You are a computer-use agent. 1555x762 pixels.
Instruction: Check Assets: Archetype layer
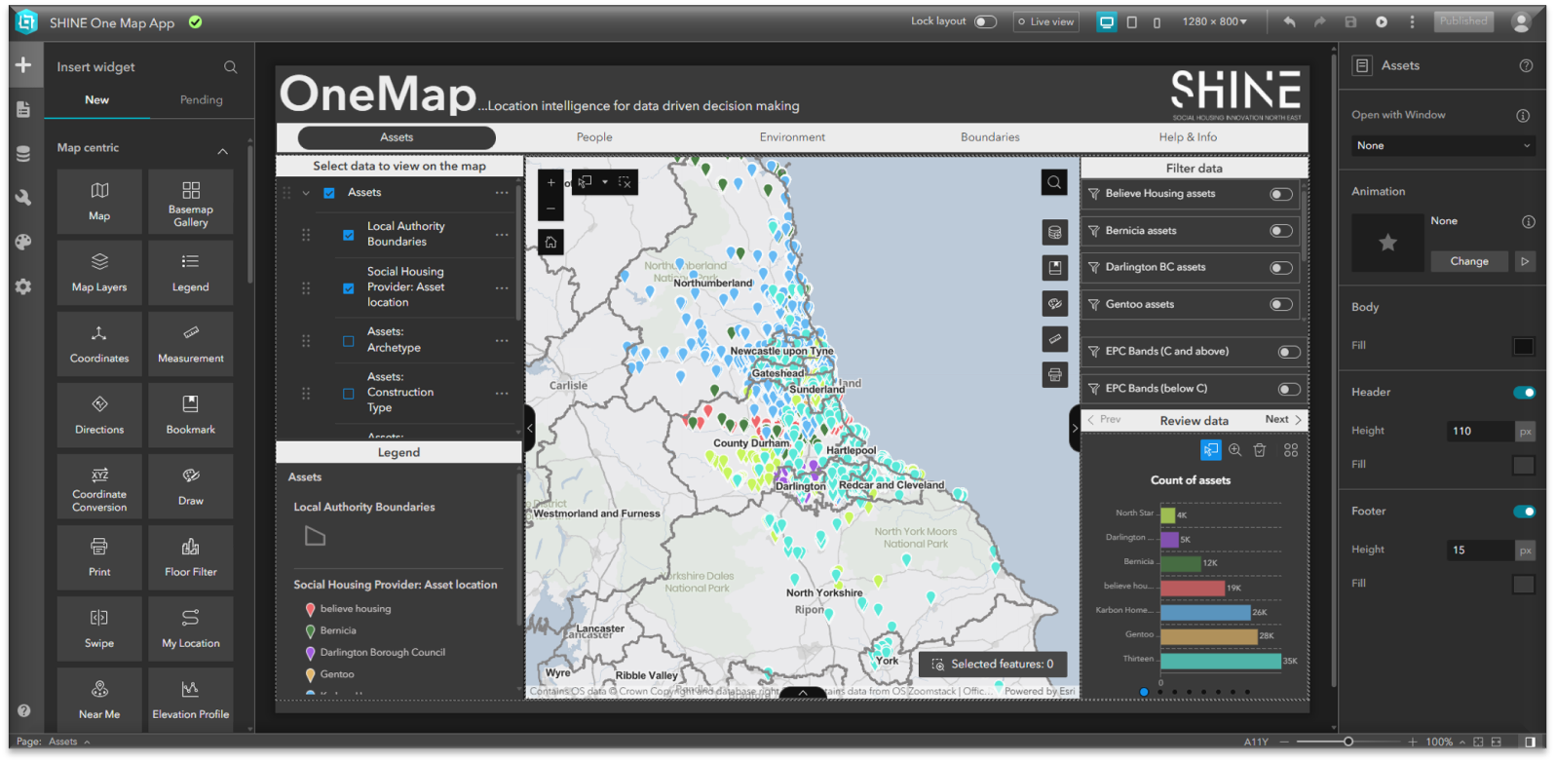point(348,341)
